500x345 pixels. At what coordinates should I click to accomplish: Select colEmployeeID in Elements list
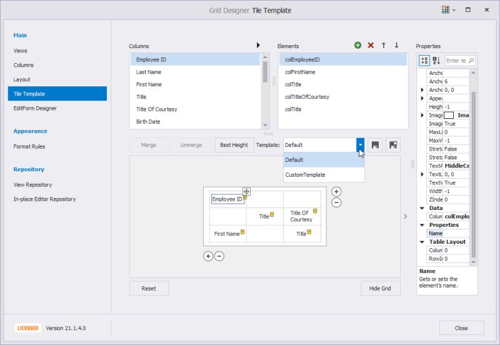pyautogui.click(x=343, y=59)
